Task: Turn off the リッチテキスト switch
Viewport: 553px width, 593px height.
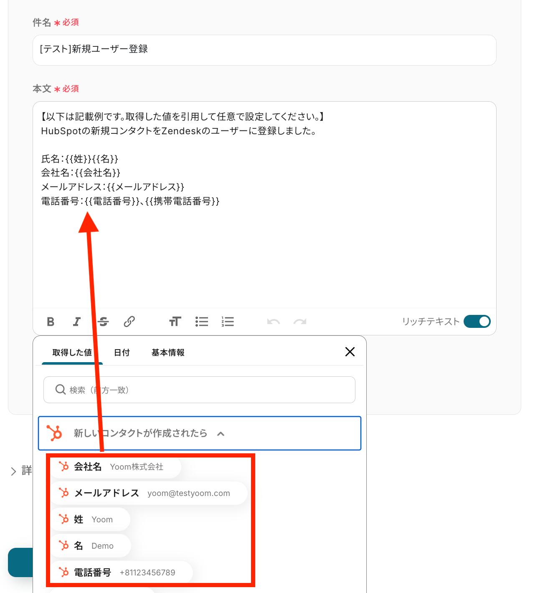Action: [x=477, y=322]
